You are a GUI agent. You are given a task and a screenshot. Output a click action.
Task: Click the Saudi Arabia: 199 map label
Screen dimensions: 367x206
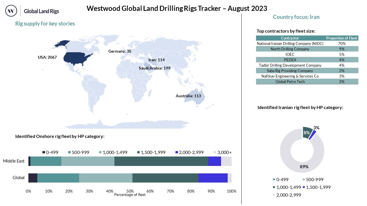pos(154,68)
